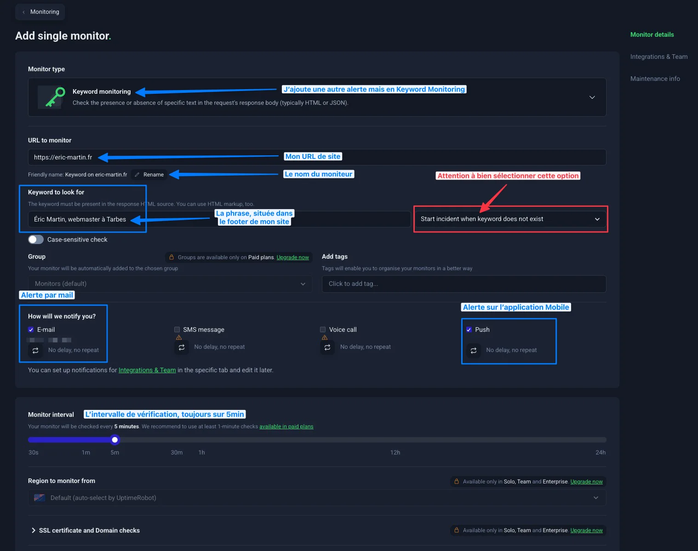698x551 pixels.
Task: Click the repeat icon under SMS message
Action: coord(182,347)
